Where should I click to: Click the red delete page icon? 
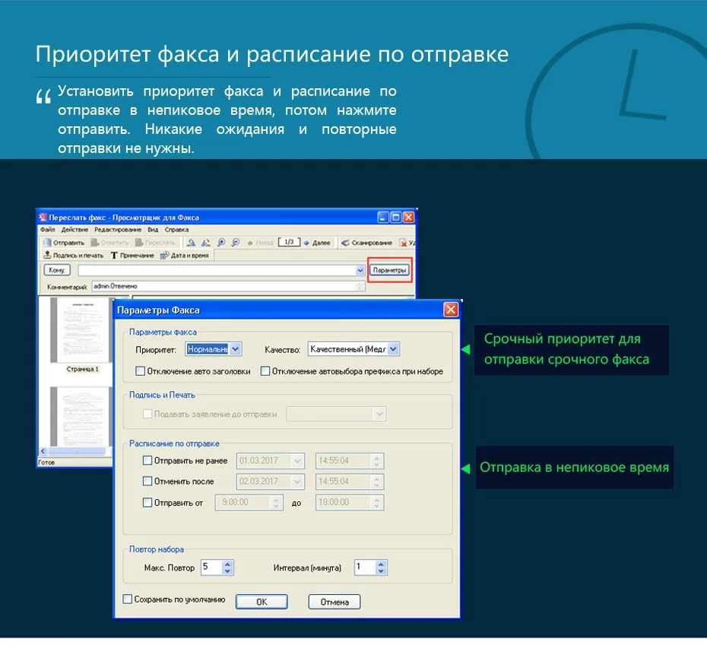click(404, 243)
